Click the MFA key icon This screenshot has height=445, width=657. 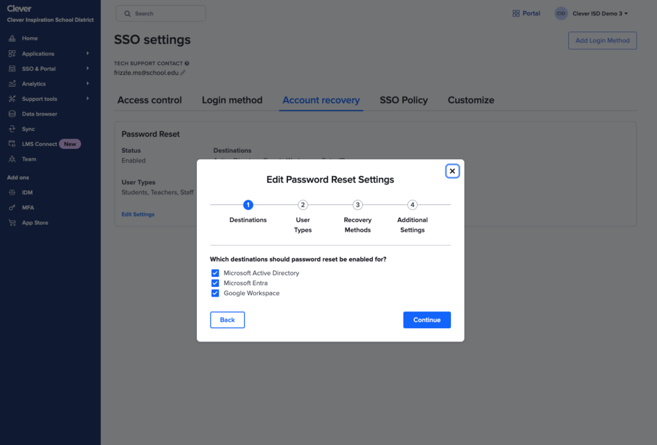point(12,208)
